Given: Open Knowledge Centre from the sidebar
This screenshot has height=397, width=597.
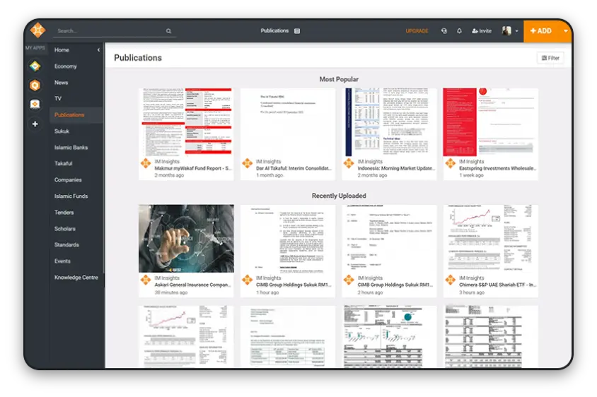Looking at the screenshot, I should tap(76, 278).
